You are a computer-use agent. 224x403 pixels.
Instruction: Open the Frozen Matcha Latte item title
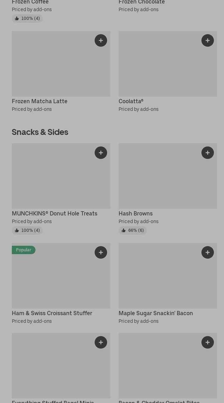[40, 101]
